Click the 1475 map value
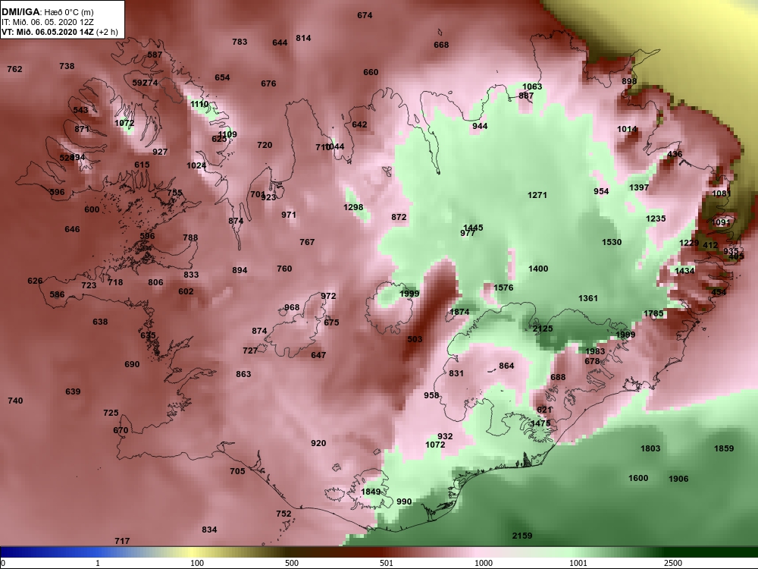 point(540,423)
